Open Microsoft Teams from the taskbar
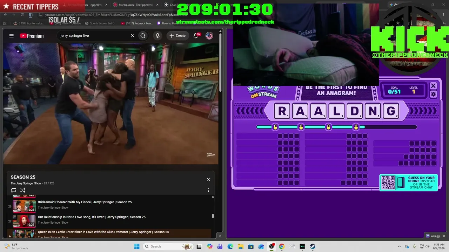Viewport: 449px width, 252px height. pos(220,246)
